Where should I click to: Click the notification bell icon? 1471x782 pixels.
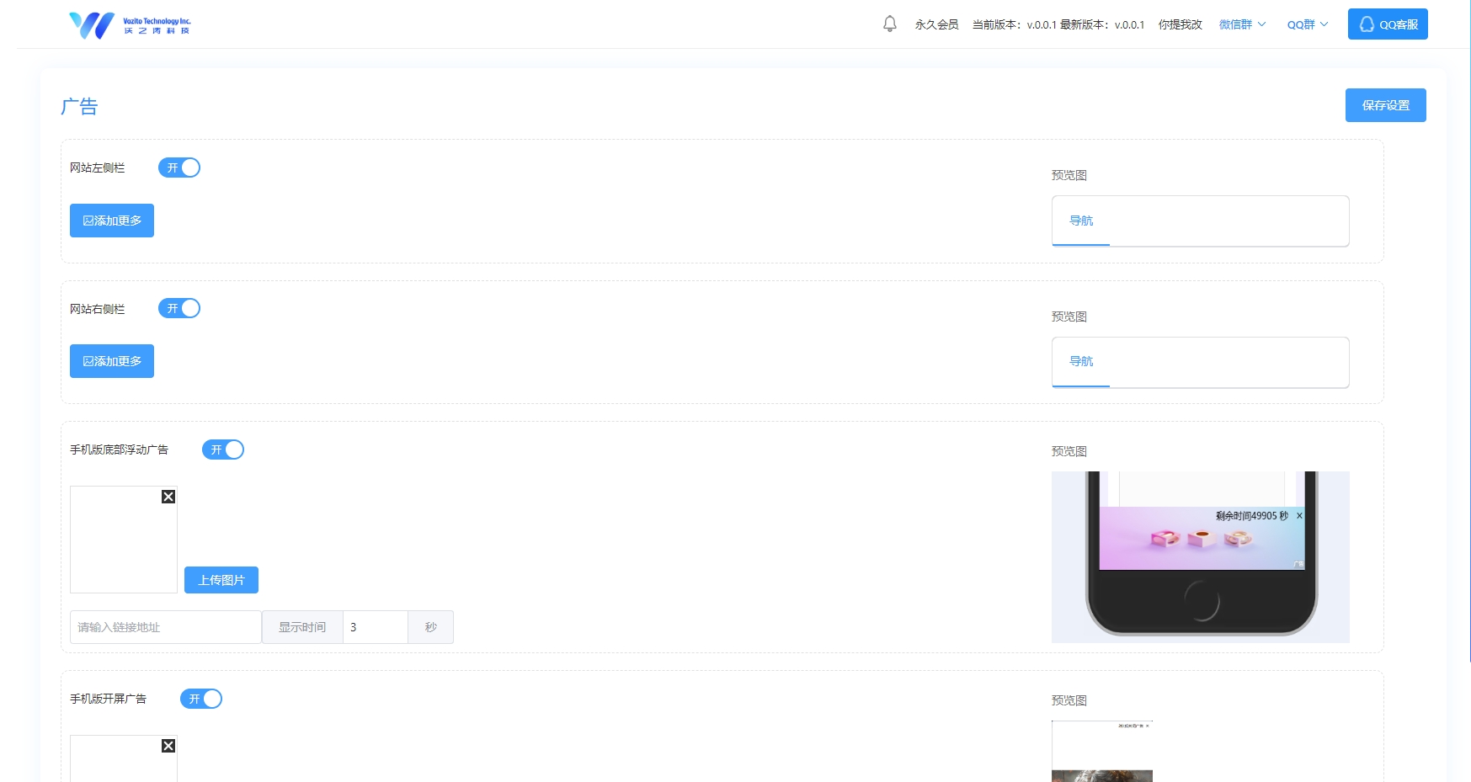889,24
